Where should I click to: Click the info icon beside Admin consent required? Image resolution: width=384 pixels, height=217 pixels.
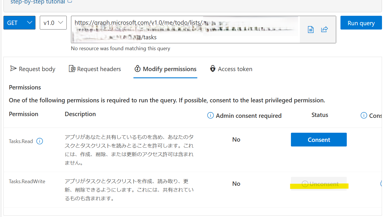pyautogui.click(x=210, y=115)
